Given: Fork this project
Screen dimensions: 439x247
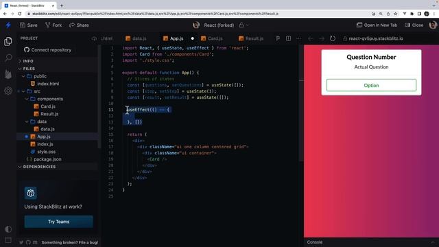Looking at the screenshot, I should [54, 25].
